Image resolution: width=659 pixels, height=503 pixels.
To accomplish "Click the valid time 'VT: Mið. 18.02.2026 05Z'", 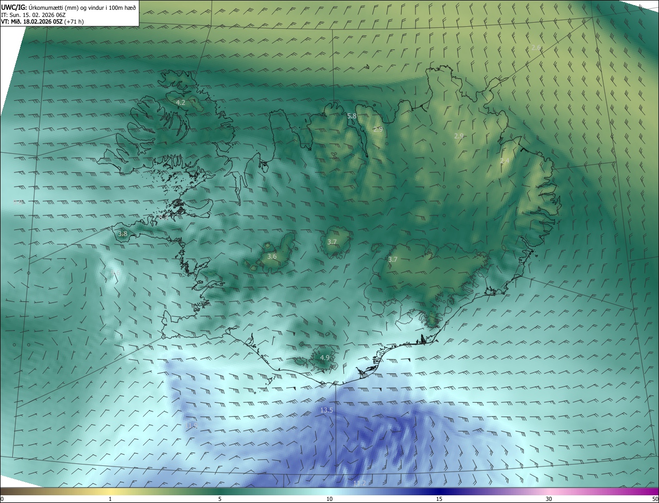I will coord(32,22).
